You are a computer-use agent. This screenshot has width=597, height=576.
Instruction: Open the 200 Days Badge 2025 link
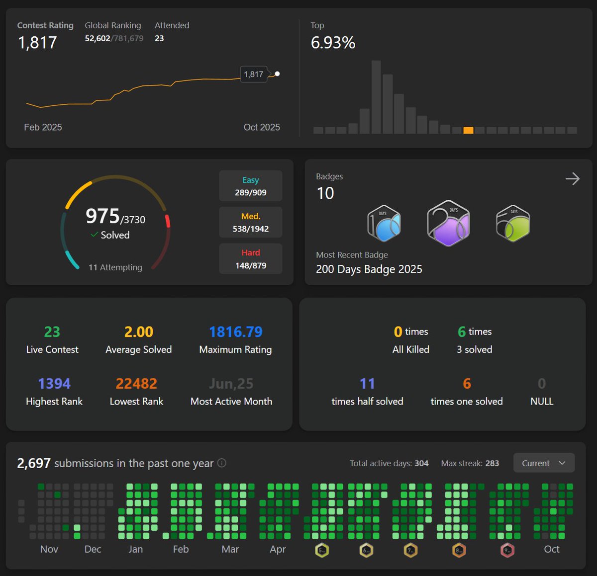369,269
